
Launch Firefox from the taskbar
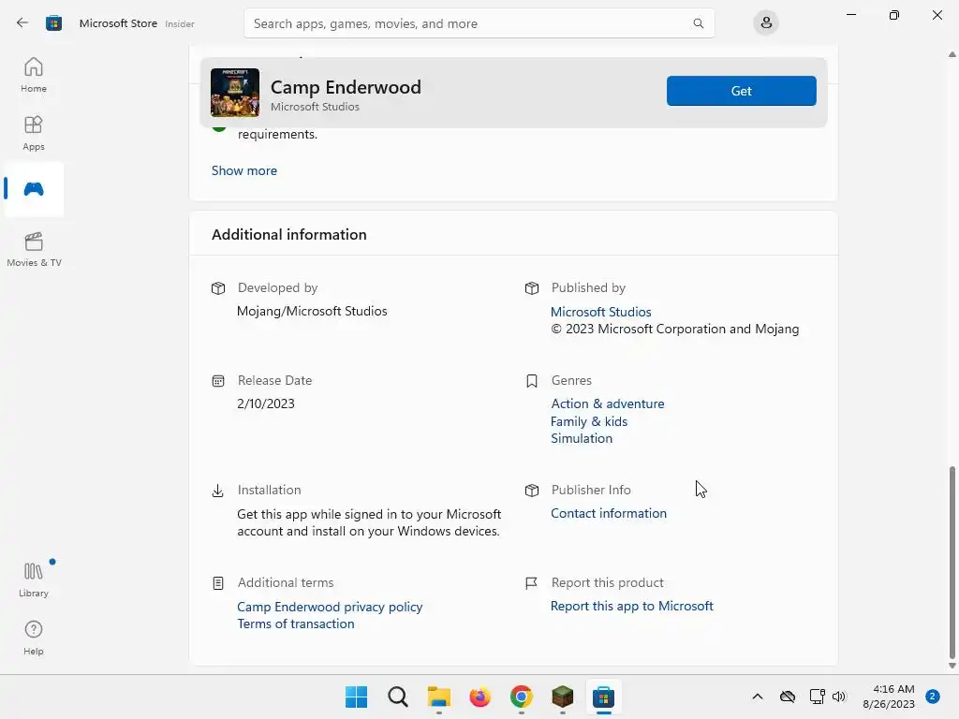point(480,697)
